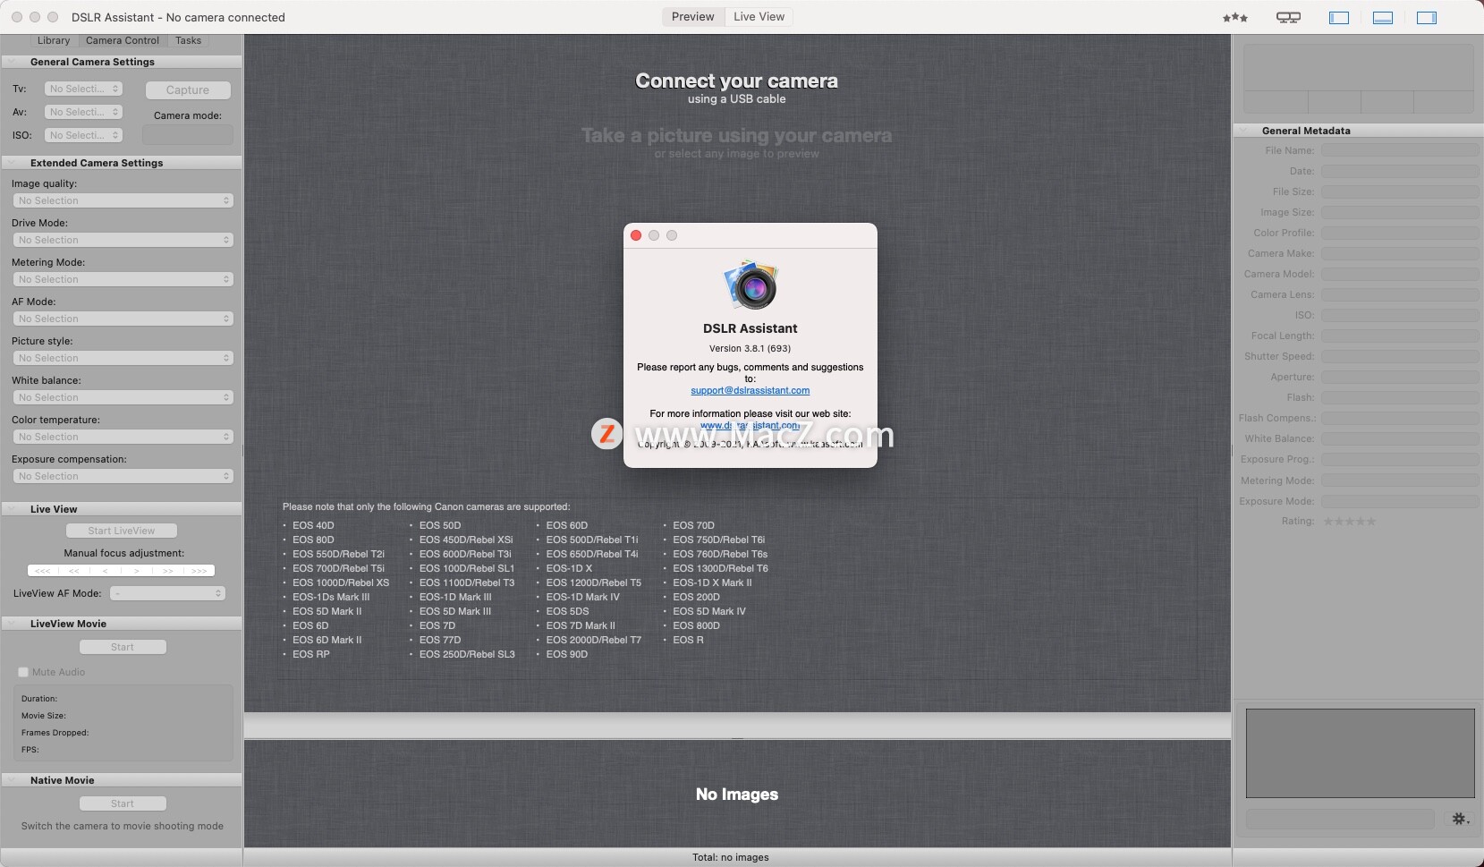1484x867 pixels.
Task: Open the Metering Mode dropdown
Action: pyautogui.click(x=123, y=279)
